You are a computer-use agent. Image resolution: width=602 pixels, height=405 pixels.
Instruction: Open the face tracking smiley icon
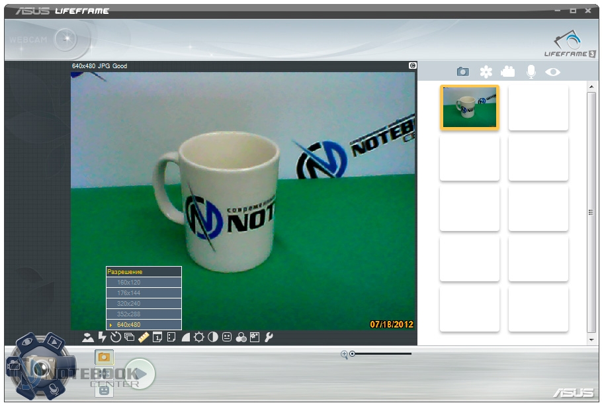click(x=227, y=337)
